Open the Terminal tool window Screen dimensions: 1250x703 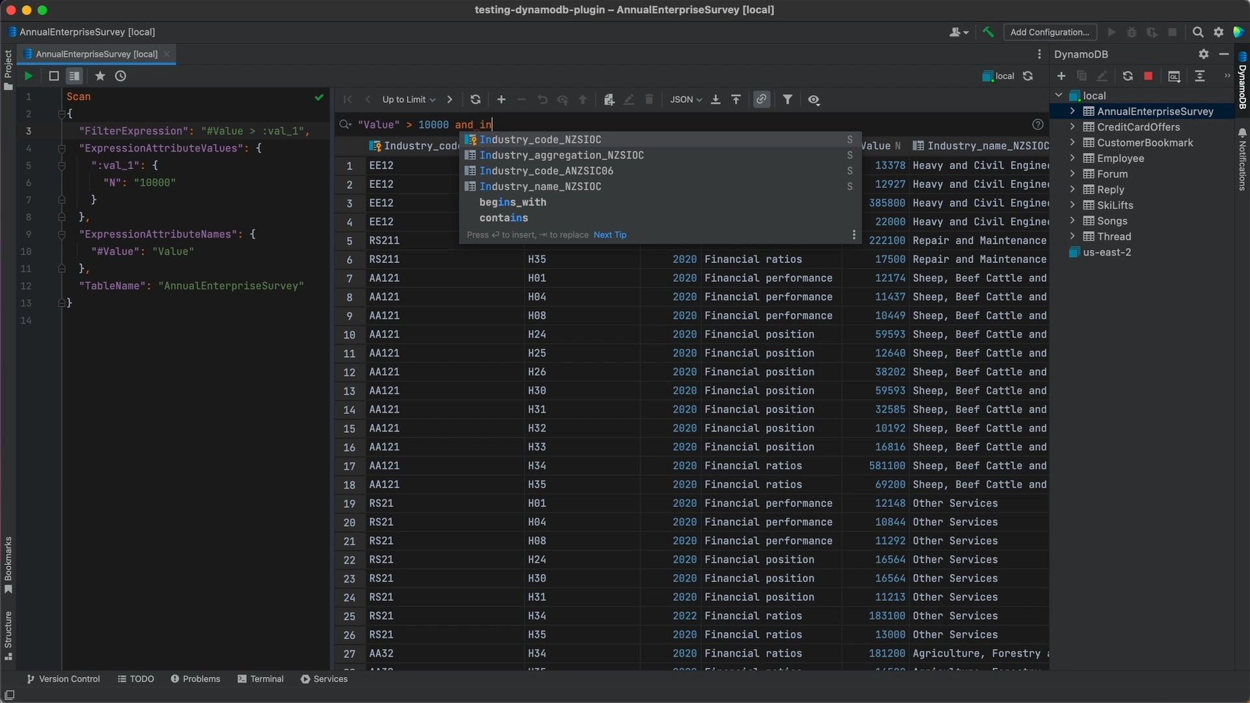coord(260,679)
